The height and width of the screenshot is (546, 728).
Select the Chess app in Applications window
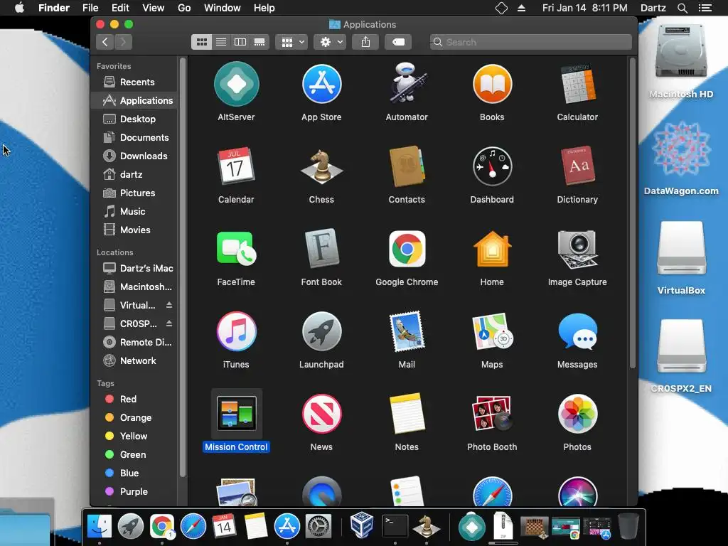tap(321, 166)
